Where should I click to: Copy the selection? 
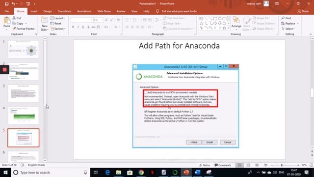coord(18,24)
